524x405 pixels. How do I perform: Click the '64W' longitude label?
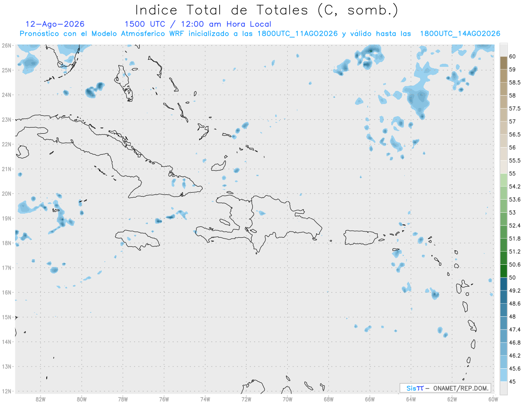[411, 399]
